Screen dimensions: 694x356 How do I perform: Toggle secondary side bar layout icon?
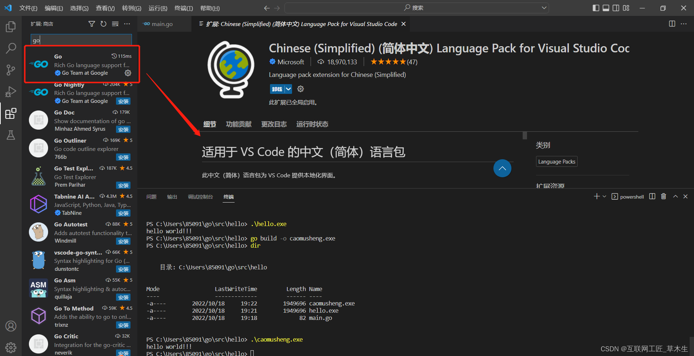(616, 8)
